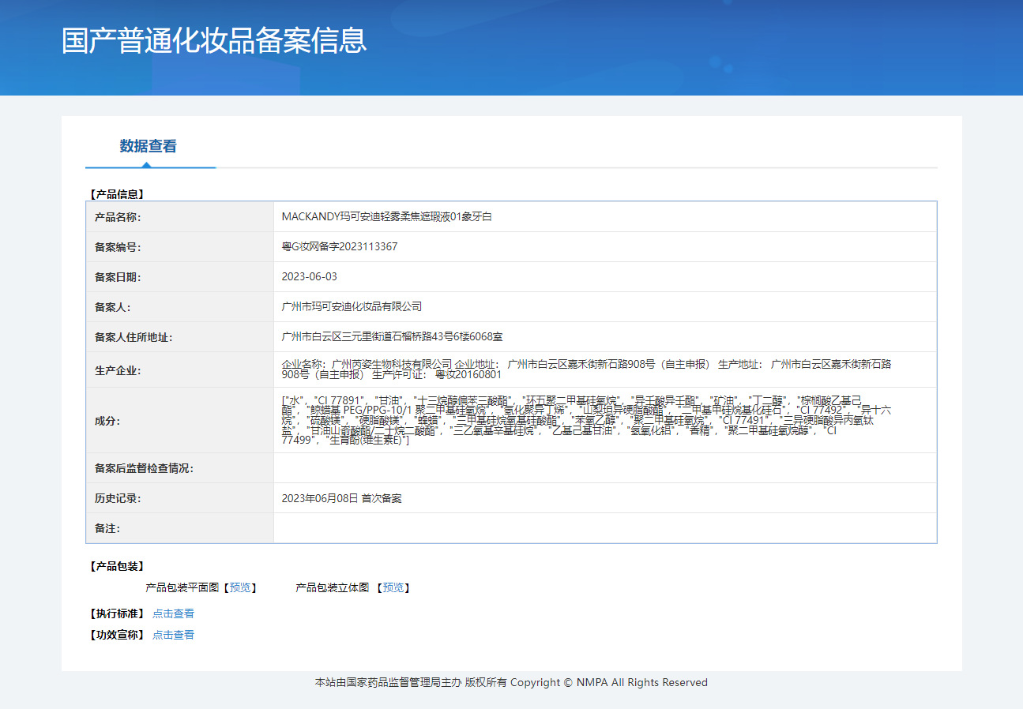Screen dimensions: 1023x709
Task: Click the page title 国产普通化妆品备案信息
Action: [214, 40]
